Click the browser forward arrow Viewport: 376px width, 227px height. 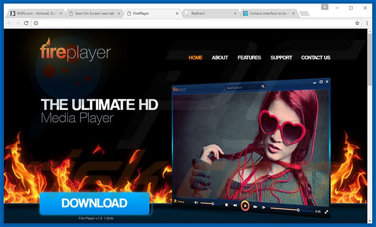[x=18, y=23]
